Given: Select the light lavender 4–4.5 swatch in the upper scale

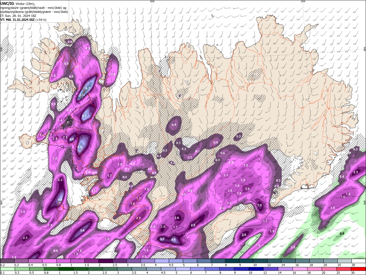Looking at the screenshot, I should [162, 261].
